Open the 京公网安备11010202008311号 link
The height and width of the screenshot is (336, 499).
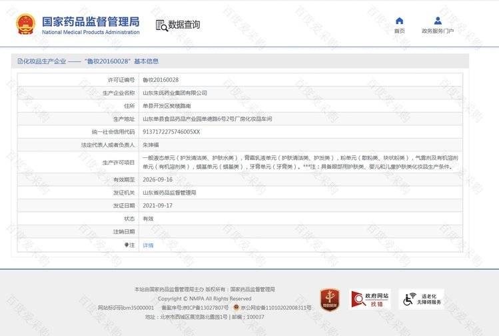pos(276,307)
